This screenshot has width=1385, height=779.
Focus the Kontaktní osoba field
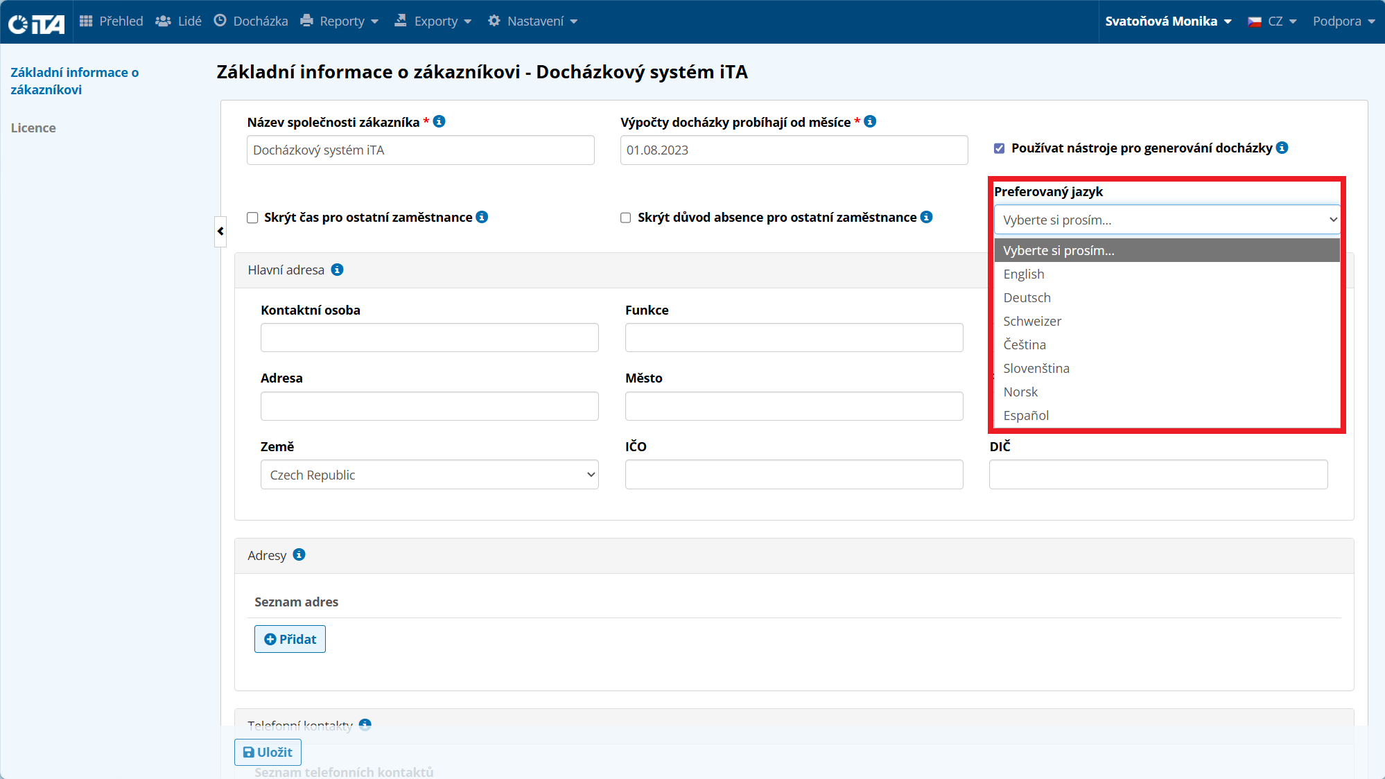click(430, 338)
